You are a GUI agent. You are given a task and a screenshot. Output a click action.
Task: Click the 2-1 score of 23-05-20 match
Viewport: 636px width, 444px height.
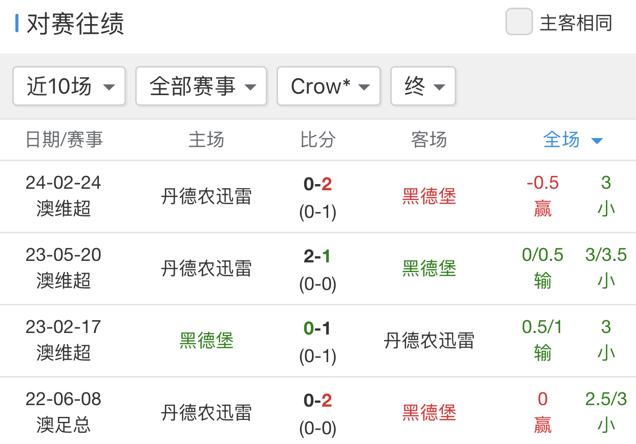pos(317,256)
